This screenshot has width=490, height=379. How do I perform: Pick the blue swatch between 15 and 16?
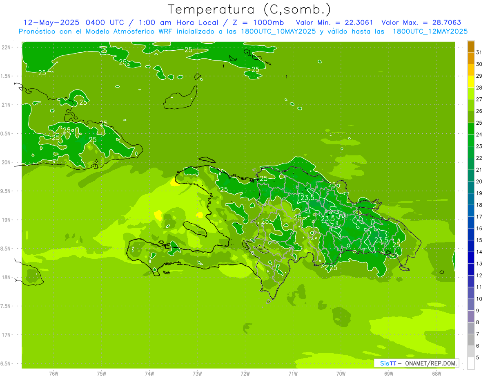(x=471, y=234)
